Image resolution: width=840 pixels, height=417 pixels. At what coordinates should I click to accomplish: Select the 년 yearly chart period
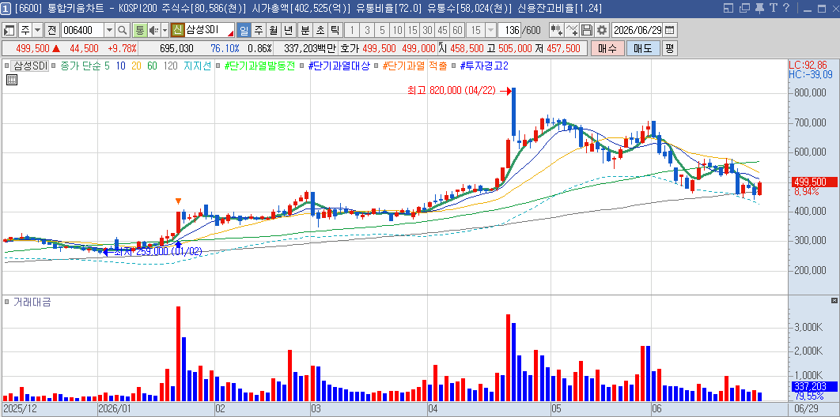289,30
